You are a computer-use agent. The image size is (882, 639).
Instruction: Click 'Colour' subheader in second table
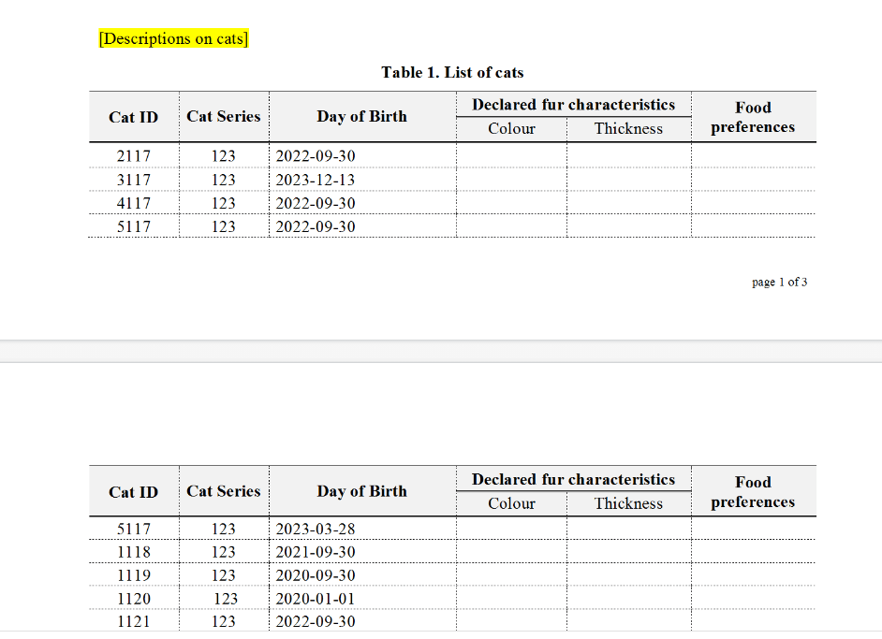pyautogui.click(x=511, y=503)
